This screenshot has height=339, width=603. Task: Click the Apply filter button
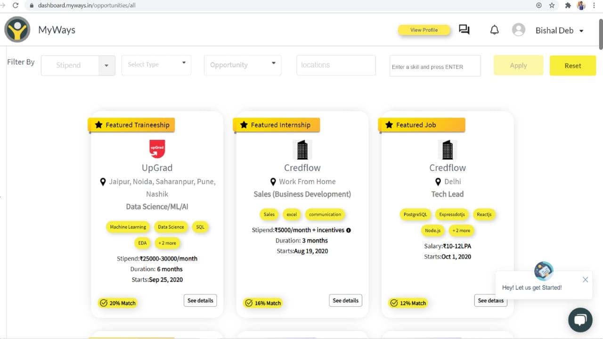pyautogui.click(x=518, y=65)
